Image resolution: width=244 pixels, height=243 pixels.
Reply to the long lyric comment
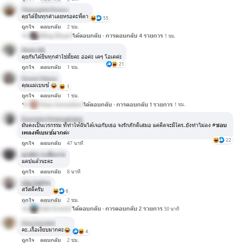coord(51,143)
